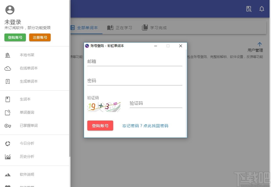The height and width of the screenshot is (187, 271).
Task: Click the green 登陆账号 button
Action: pyautogui.click(x=15, y=38)
